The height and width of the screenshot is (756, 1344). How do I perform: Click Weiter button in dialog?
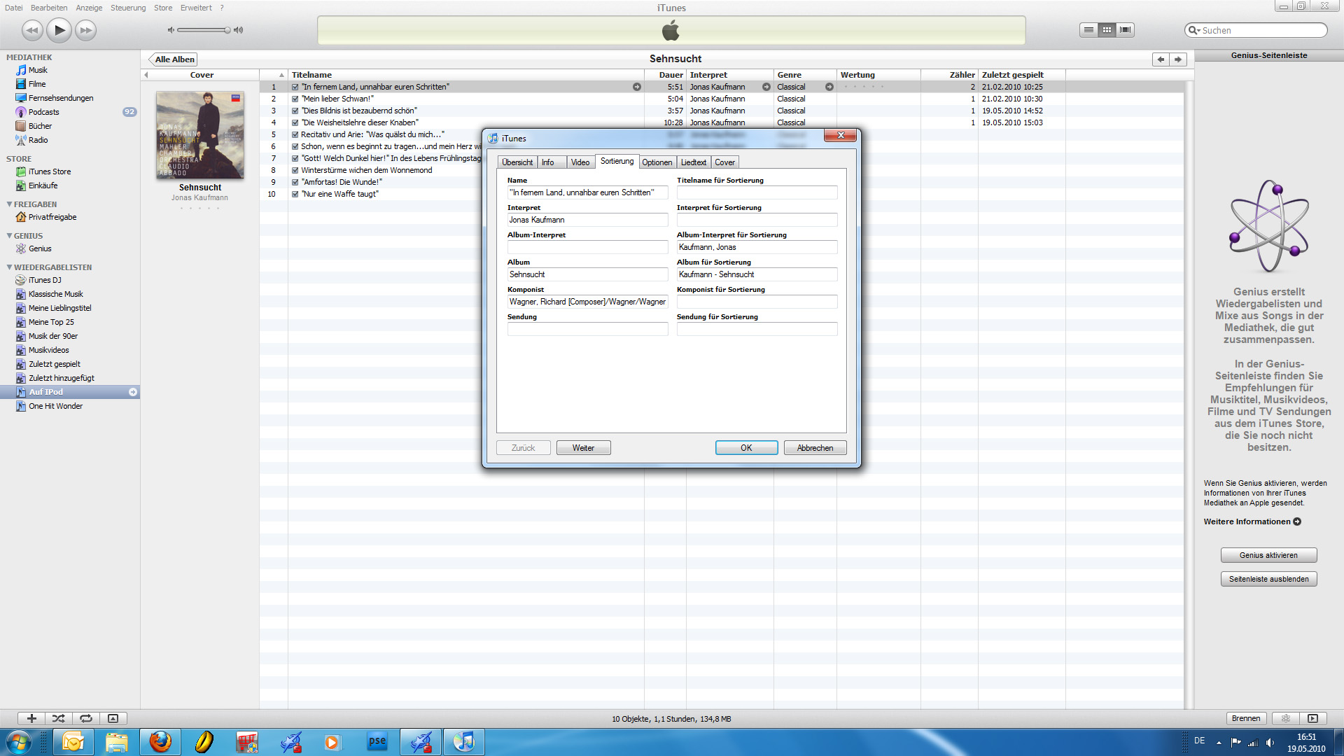click(584, 448)
